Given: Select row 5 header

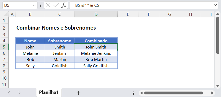Looking at the screenshot, I should (4, 47).
